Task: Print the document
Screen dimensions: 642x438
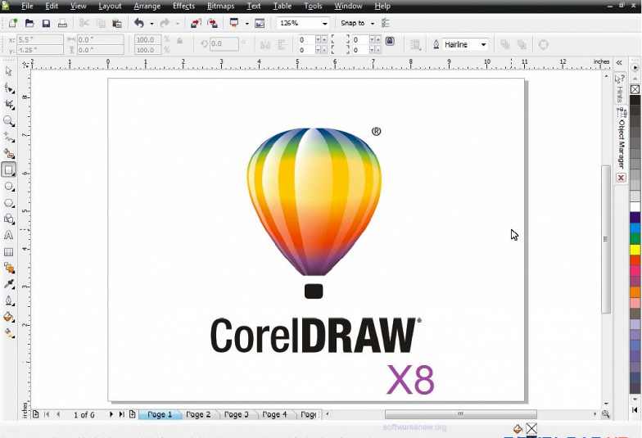Action: pos(62,23)
